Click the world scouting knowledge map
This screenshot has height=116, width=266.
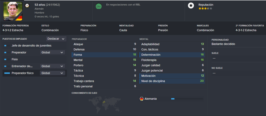[x=104, y=103]
